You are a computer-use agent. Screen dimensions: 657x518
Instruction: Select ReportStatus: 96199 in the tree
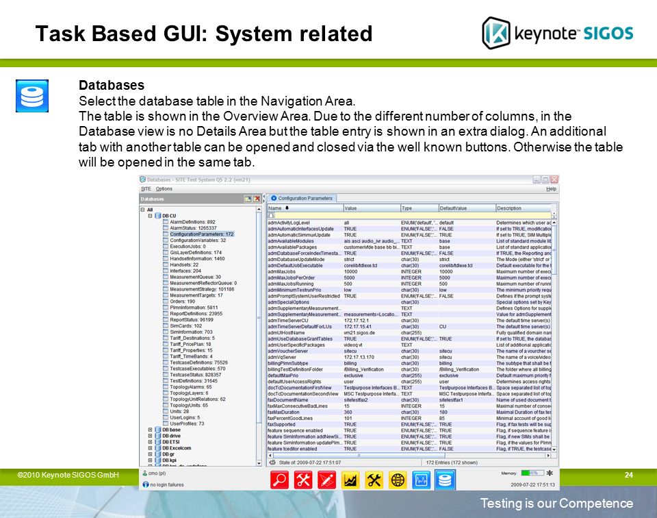click(192, 319)
